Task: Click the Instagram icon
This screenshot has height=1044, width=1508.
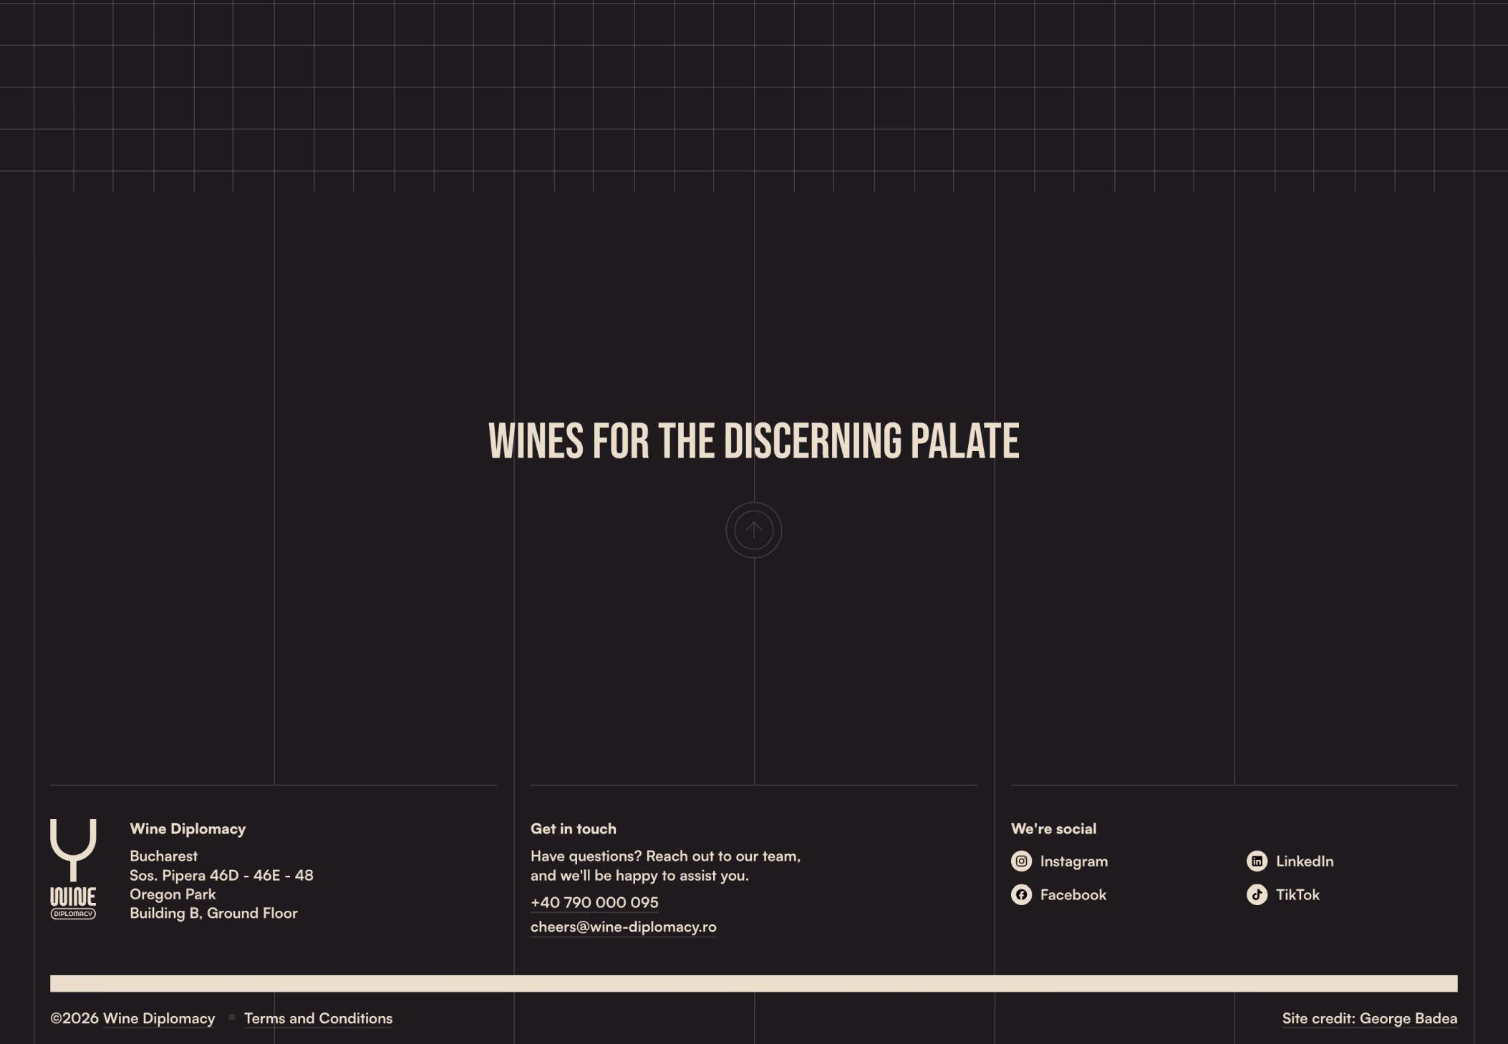Action: pos(1021,861)
